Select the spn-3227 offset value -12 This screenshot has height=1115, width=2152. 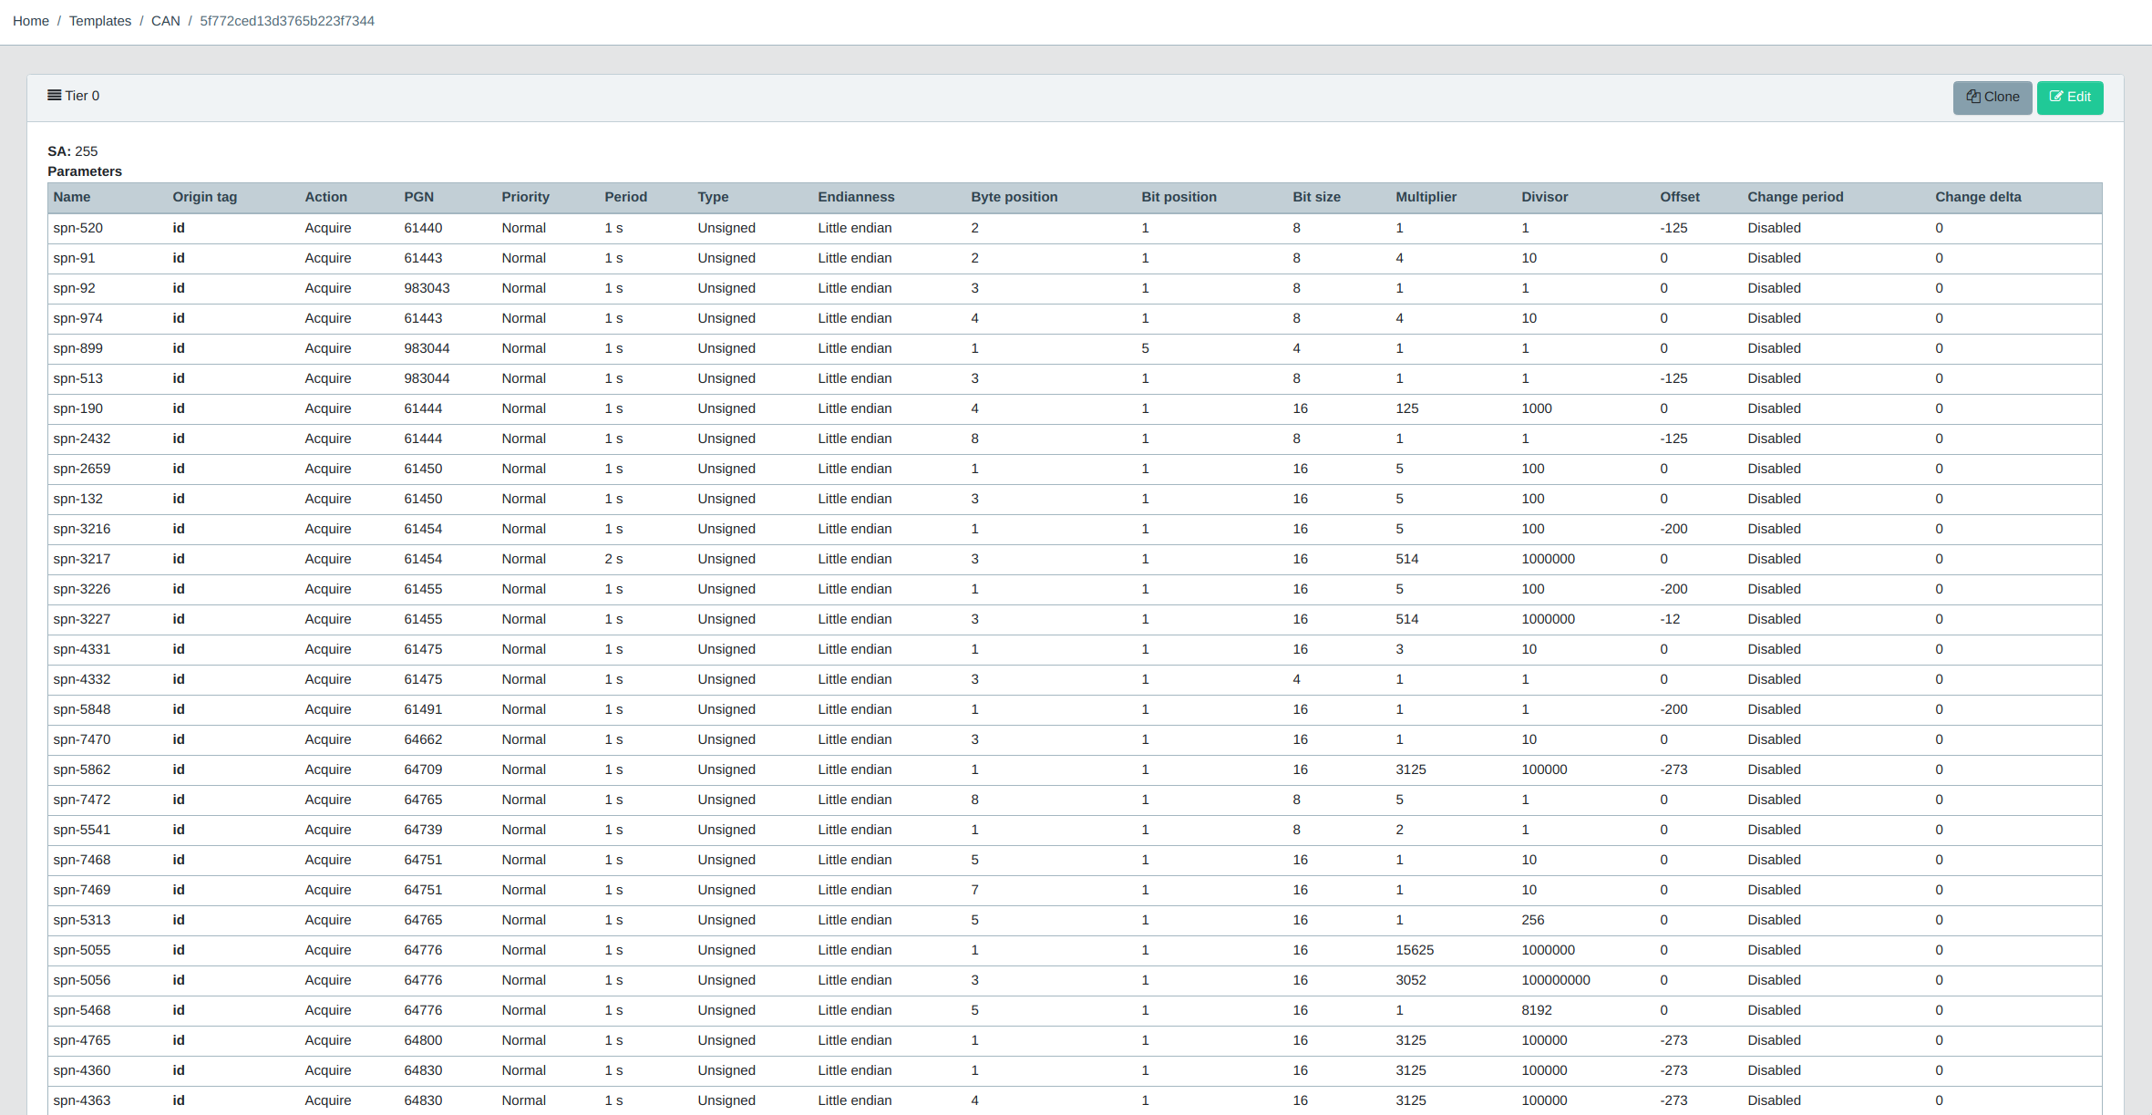(x=1669, y=619)
